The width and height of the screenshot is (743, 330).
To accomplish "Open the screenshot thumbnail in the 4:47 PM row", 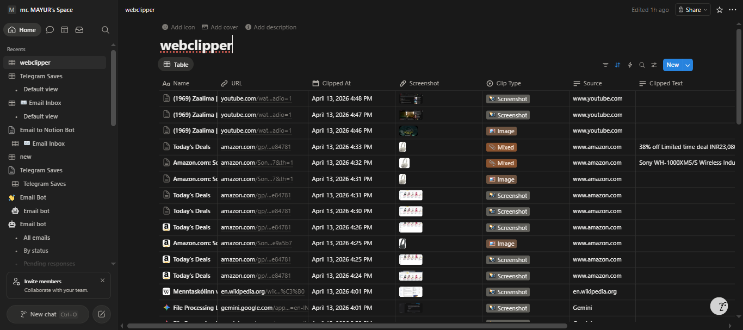I will tap(411, 115).
